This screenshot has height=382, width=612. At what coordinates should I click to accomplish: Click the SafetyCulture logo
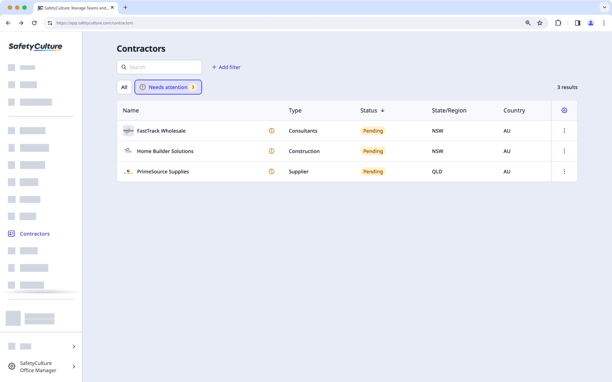click(35, 47)
